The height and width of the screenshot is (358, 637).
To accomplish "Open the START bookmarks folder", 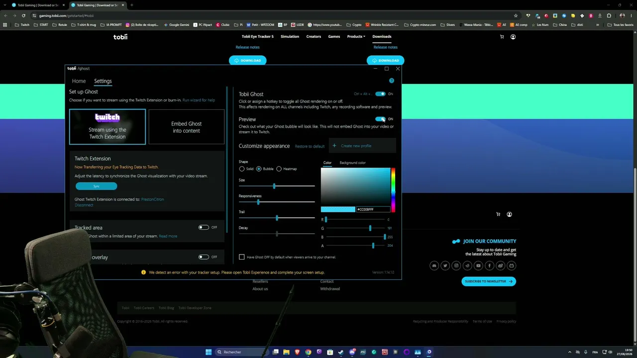I will pos(41,25).
